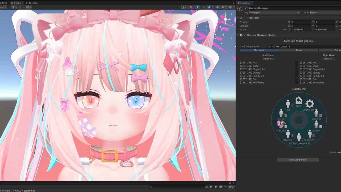The image size is (341, 192).
Task: Click the Add Component button
Action: pos(298,160)
